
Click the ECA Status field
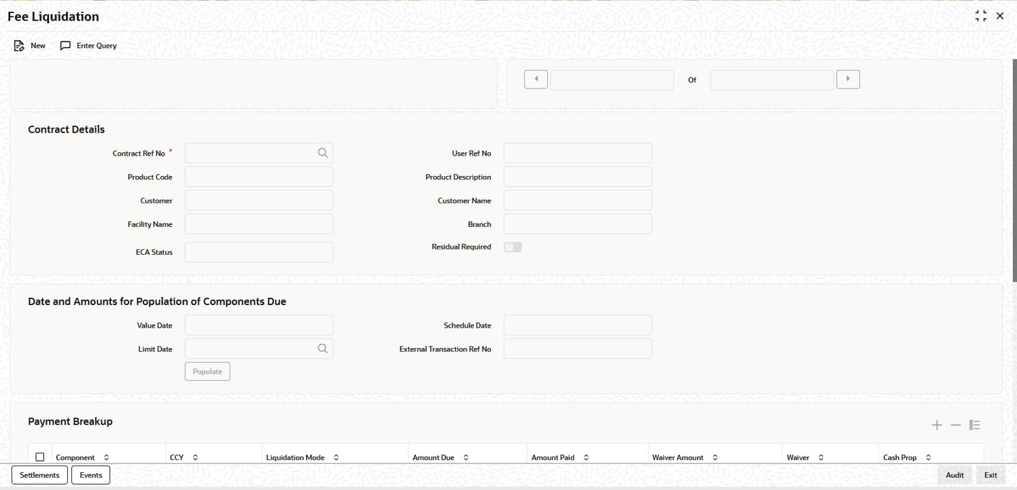tap(259, 252)
